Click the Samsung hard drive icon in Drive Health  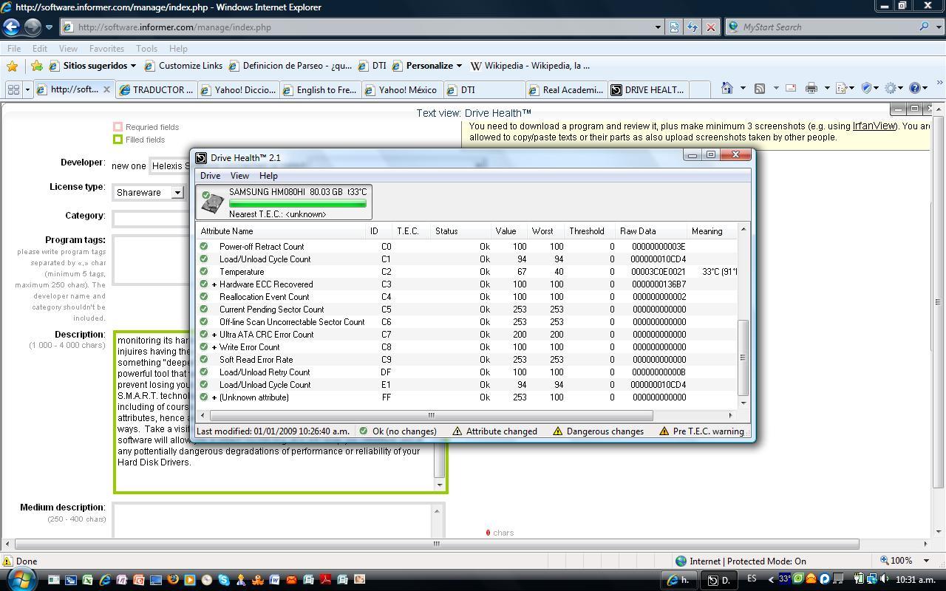[x=212, y=202]
